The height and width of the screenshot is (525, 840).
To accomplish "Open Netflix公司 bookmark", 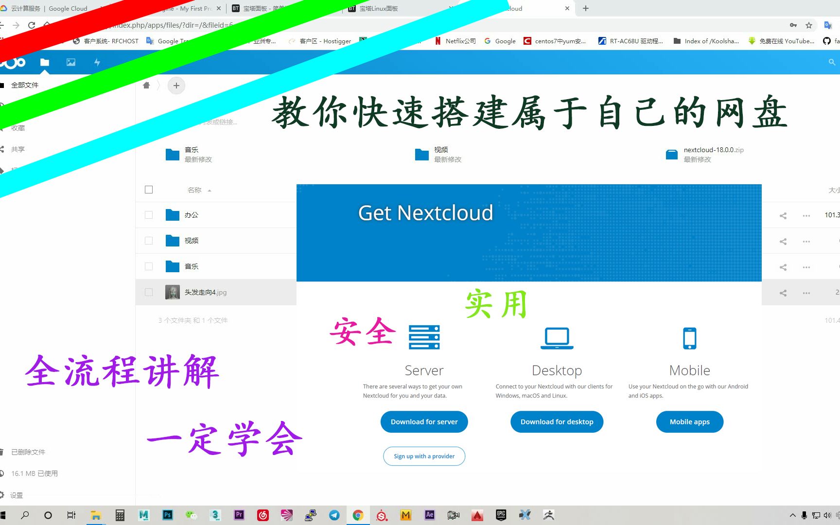I will 455,41.
